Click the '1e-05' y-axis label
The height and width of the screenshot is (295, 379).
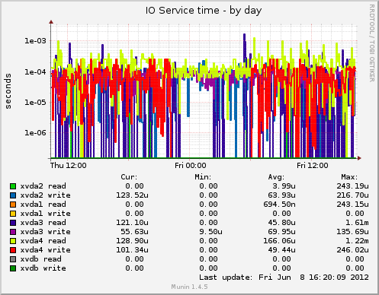tap(35, 103)
